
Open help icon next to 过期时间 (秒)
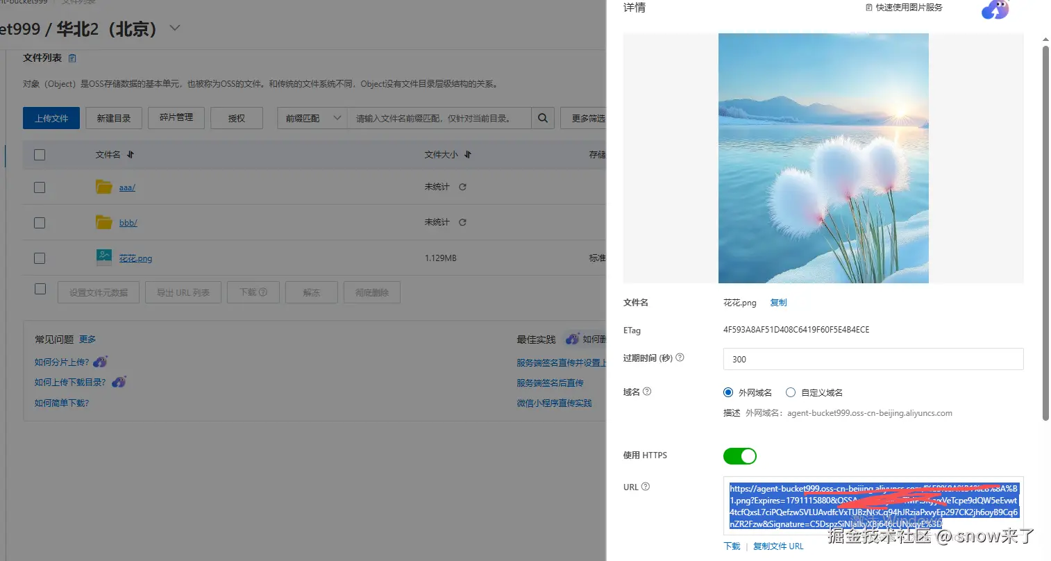tap(680, 358)
